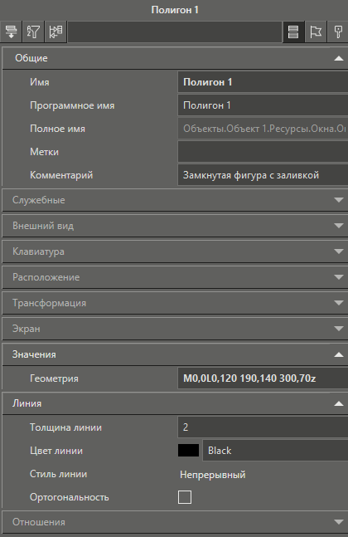
Task: Collapse the Линия section arrow
Action: click(338, 403)
